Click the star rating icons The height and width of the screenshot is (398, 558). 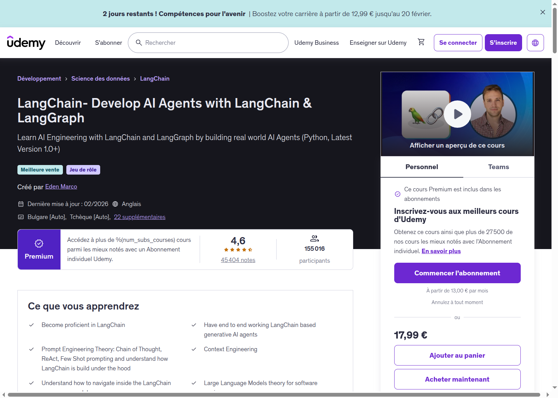tap(238, 250)
